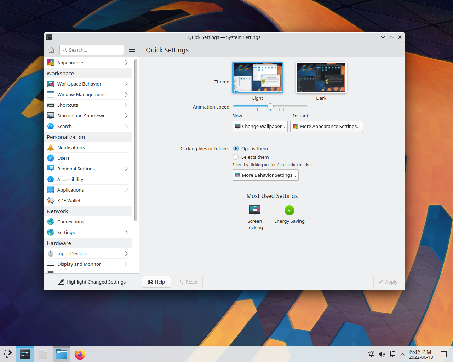453x362 pixels.
Task: Open the file manager from the taskbar
Action: point(62,354)
